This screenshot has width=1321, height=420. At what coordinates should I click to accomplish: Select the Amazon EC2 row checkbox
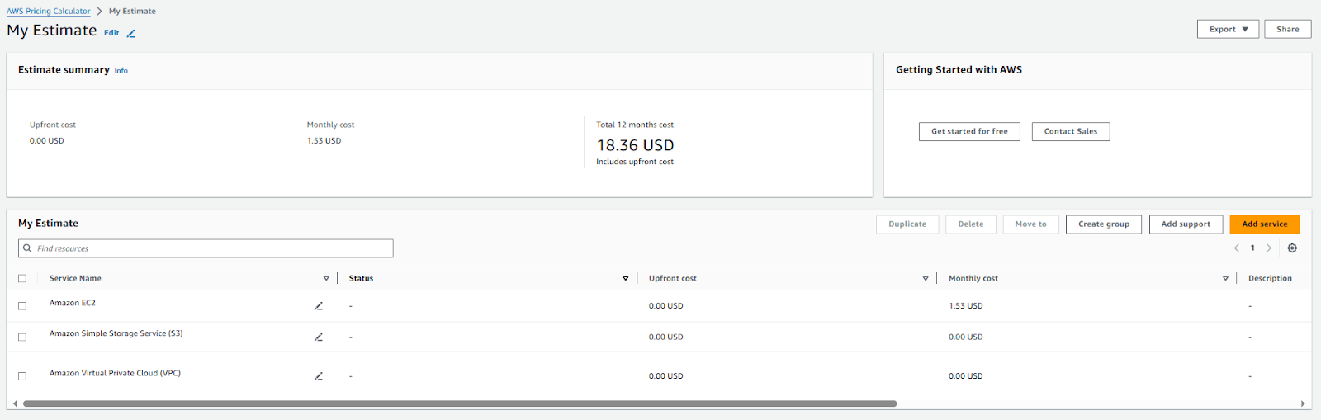tap(22, 306)
